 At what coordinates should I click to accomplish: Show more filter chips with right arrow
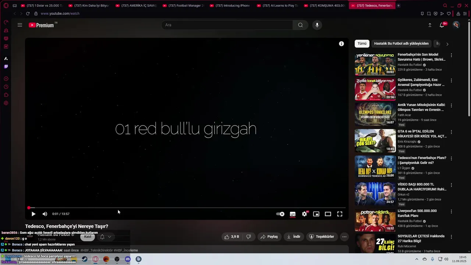pyautogui.click(x=447, y=44)
